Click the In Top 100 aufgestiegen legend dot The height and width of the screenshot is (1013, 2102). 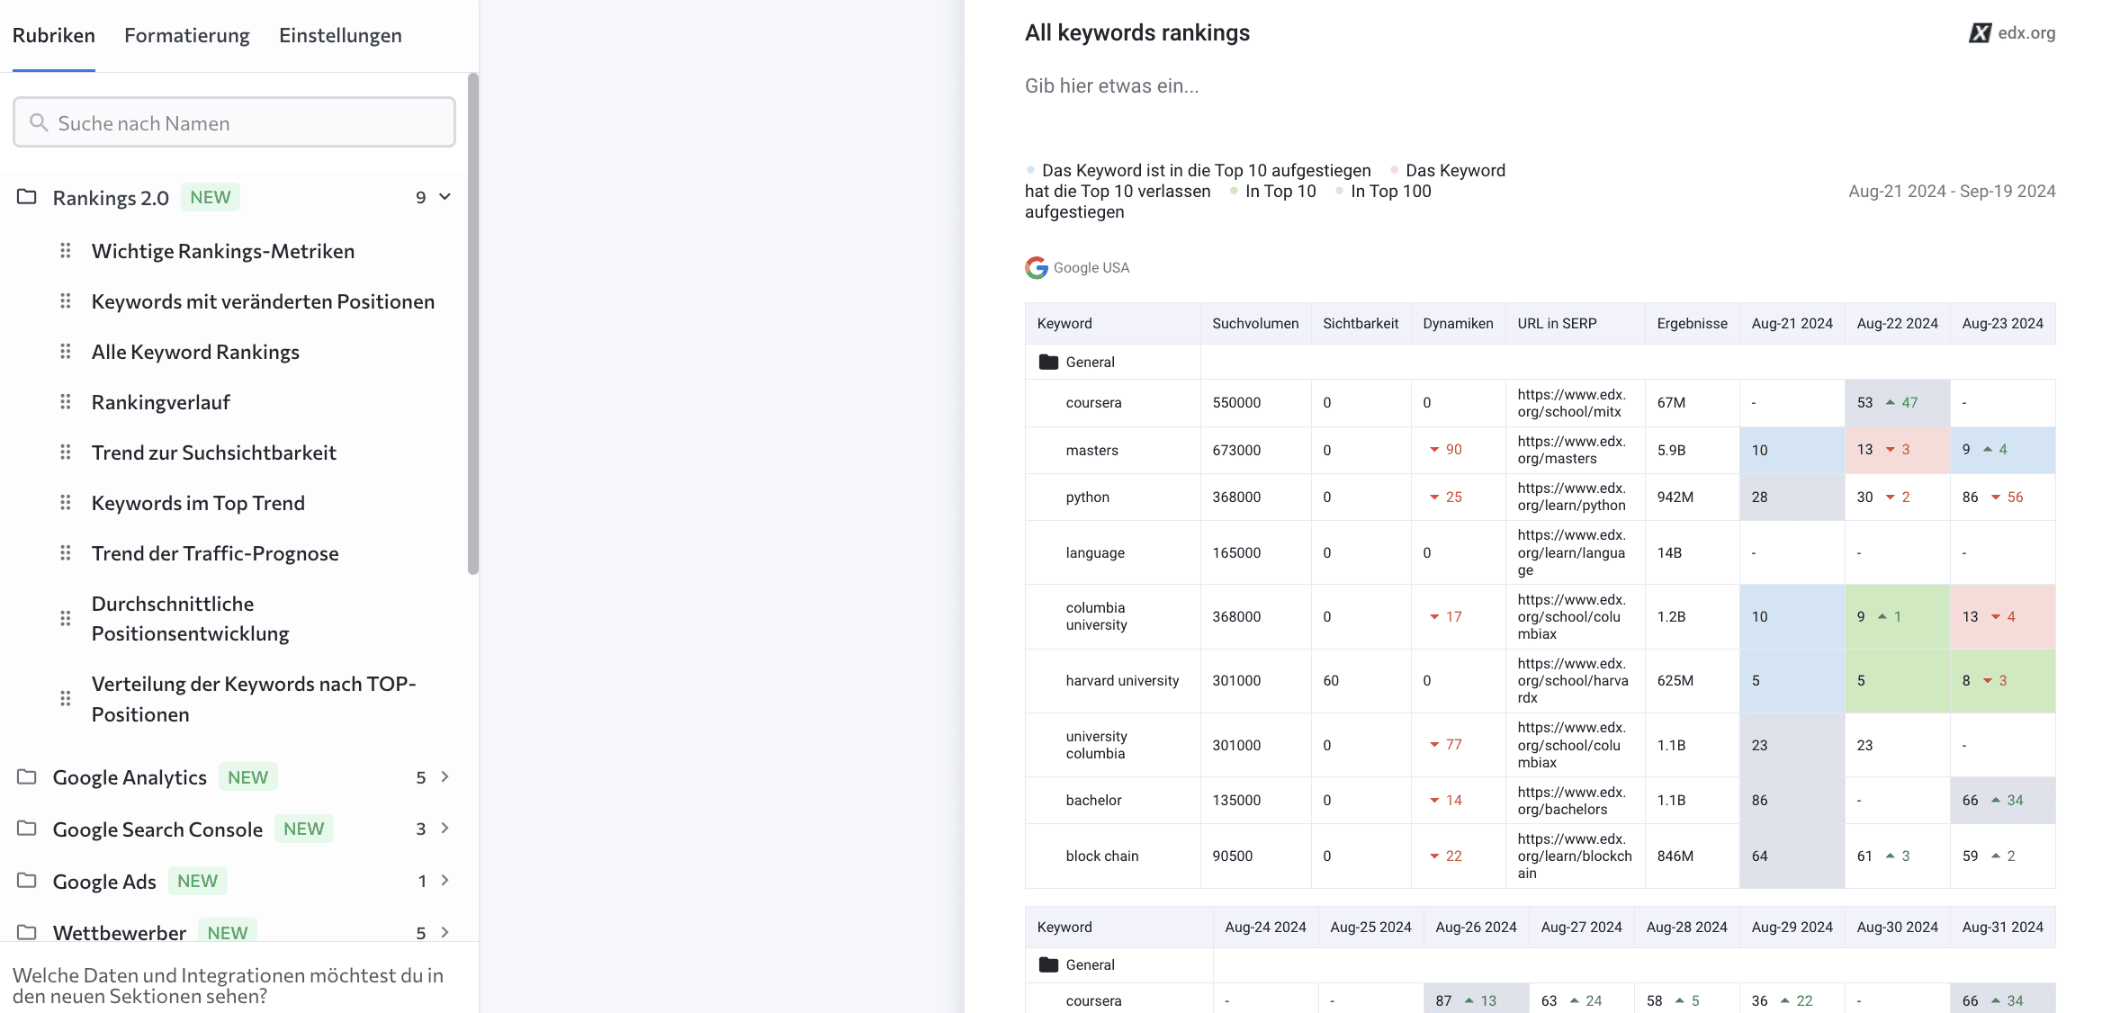click(1340, 190)
